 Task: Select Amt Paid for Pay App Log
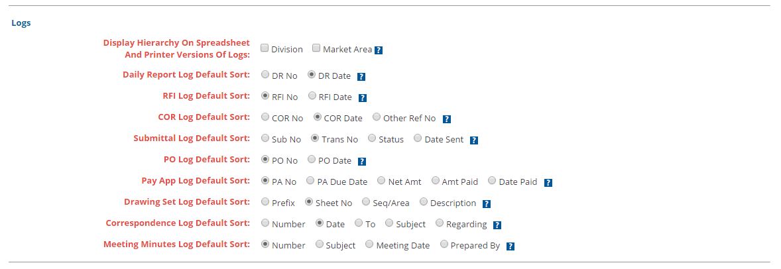[x=436, y=180]
